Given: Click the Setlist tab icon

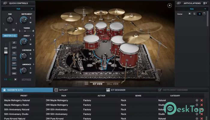Looking at the screenshot, I should click(56, 90).
